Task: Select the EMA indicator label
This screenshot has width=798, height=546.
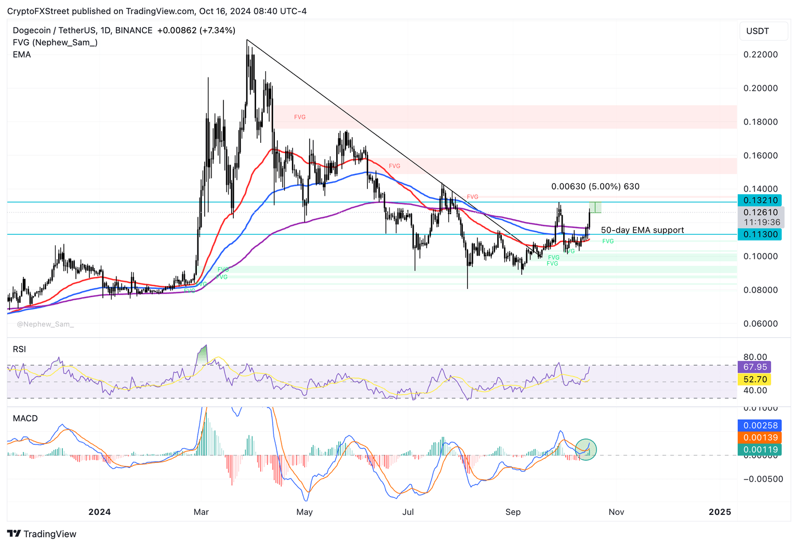Action: point(22,55)
